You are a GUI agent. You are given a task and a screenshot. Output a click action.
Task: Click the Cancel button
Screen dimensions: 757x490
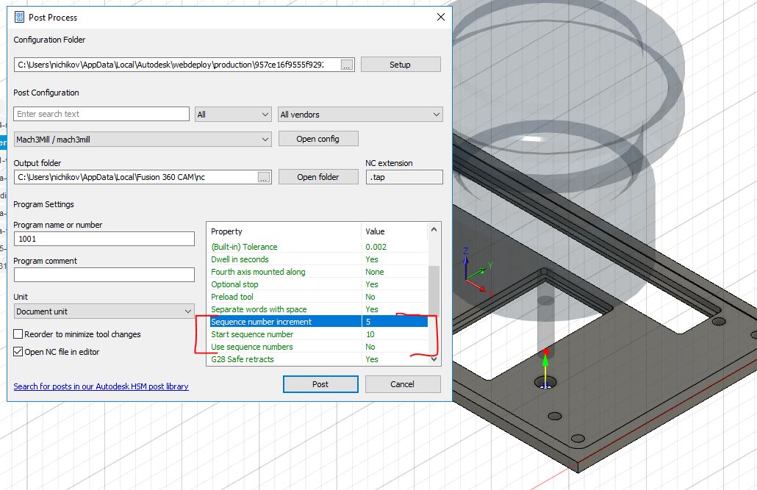coord(403,384)
